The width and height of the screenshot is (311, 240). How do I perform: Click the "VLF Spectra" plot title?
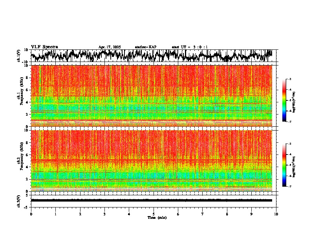44,47
